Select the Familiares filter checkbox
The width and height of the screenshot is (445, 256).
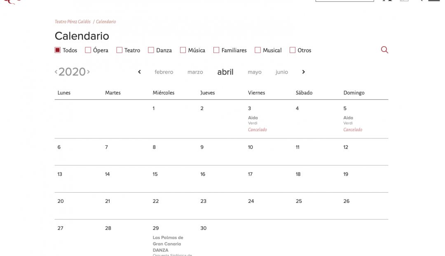point(216,50)
